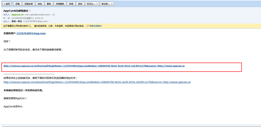The height and width of the screenshot is (127, 261).
Task: Click the date 2019年4月3日(星期三) 上午9:57
Action: click(x=27, y=18)
